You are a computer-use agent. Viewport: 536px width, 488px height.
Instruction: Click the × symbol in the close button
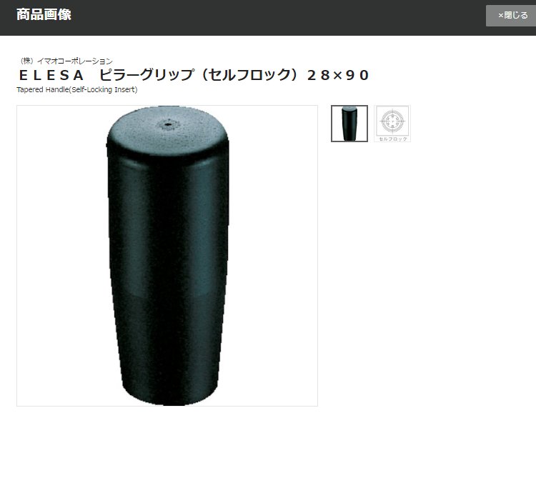[501, 16]
